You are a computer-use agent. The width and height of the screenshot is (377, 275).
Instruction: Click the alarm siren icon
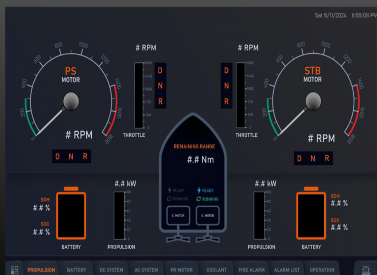[x=366, y=270]
